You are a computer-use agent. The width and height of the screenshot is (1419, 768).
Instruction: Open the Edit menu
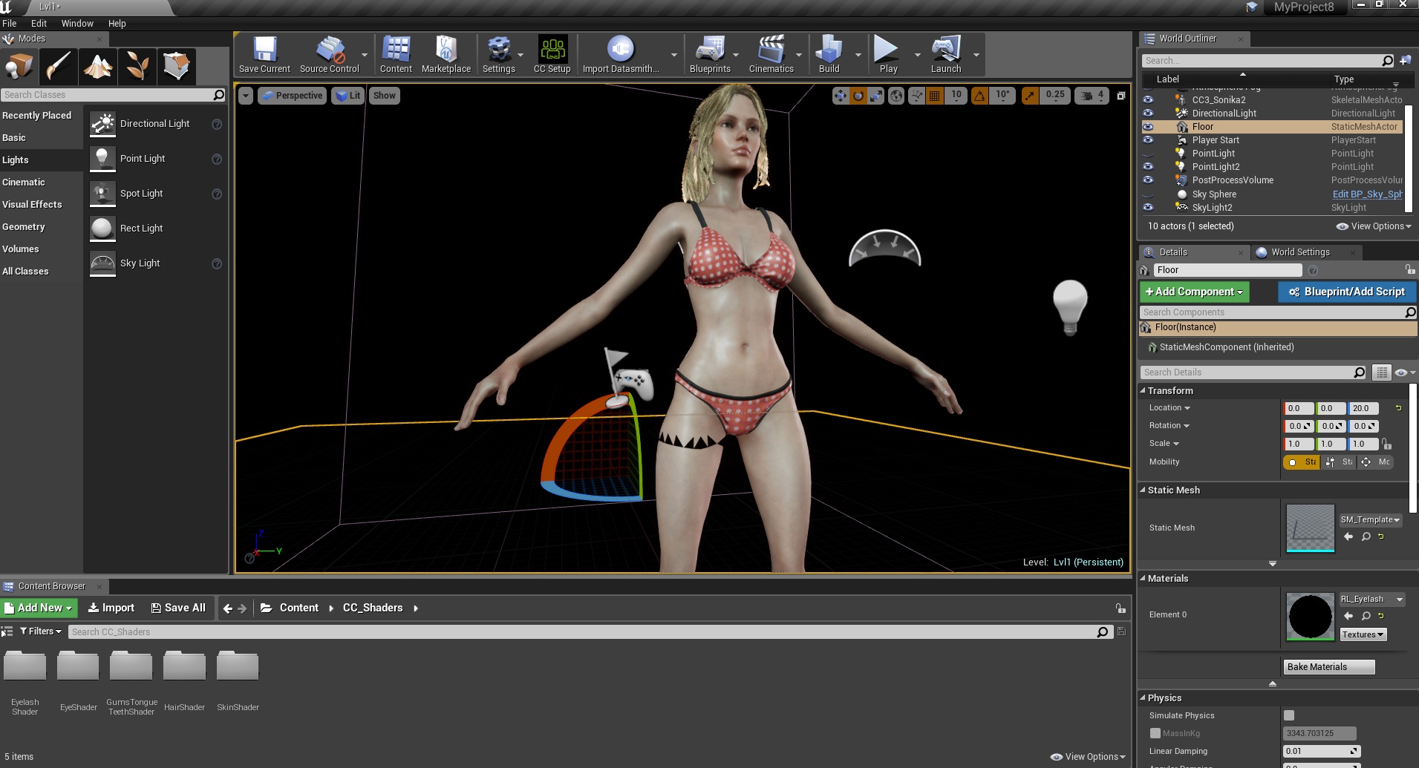[39, 23]
